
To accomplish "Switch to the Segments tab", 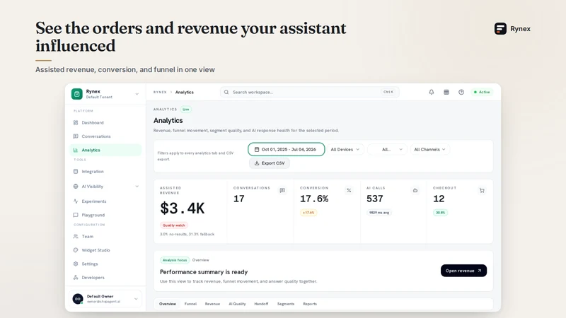I will pyautogui.click(x=286, y=304).
